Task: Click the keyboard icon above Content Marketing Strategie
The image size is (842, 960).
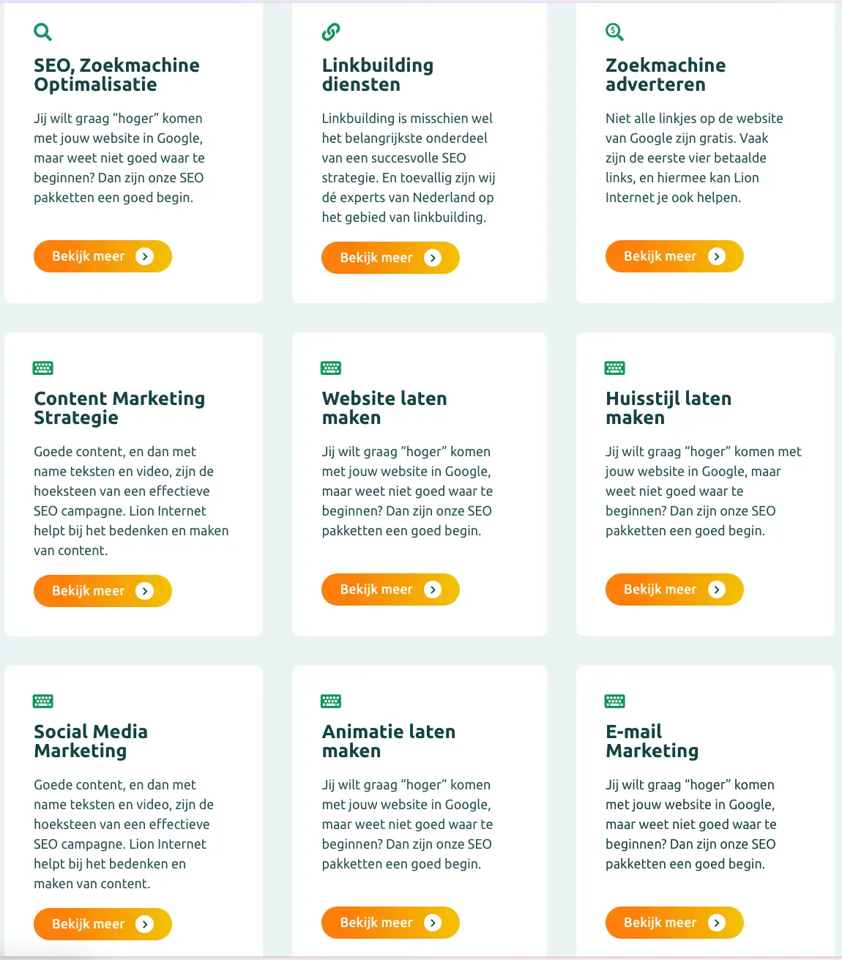Action: [x=43, y=368]
